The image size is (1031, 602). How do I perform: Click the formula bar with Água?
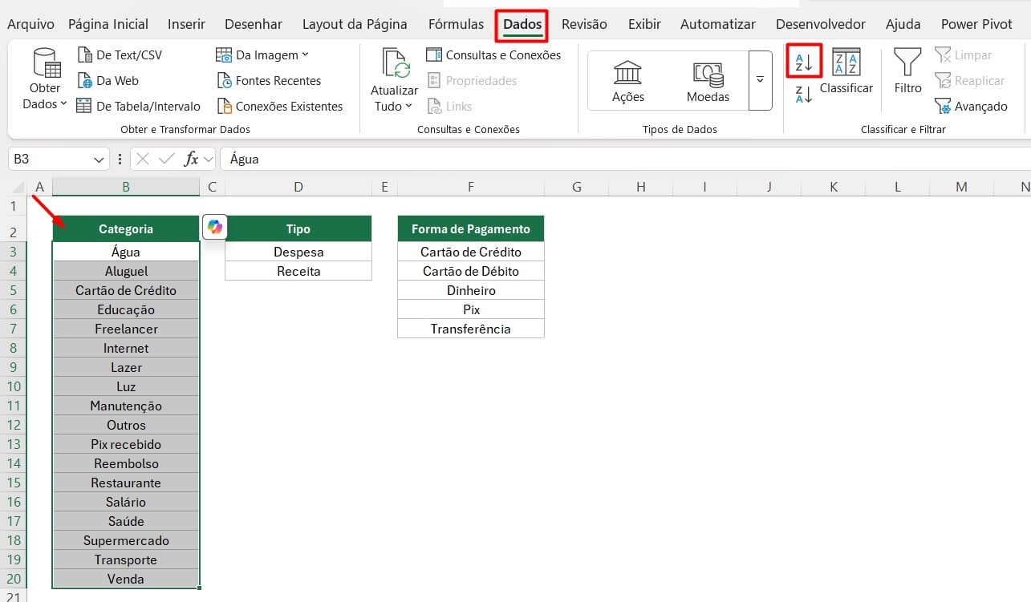[624, 160]
